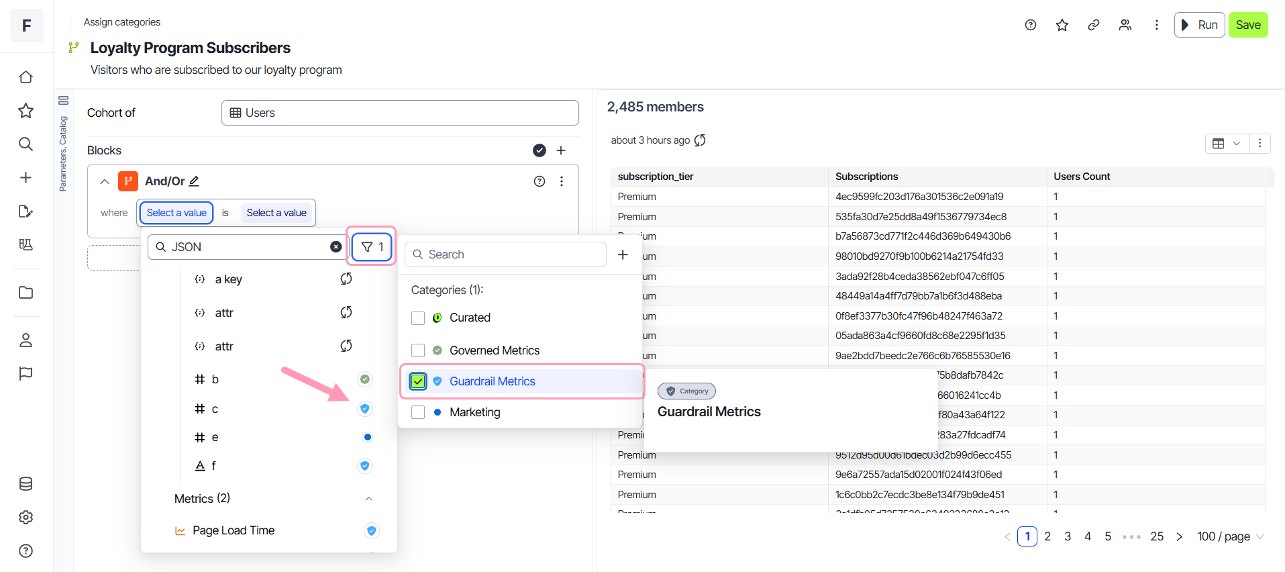Open the database icon in sidebar
This screenshot has width=1285, height=572.
pyautogui.click(x=25, y=484)
